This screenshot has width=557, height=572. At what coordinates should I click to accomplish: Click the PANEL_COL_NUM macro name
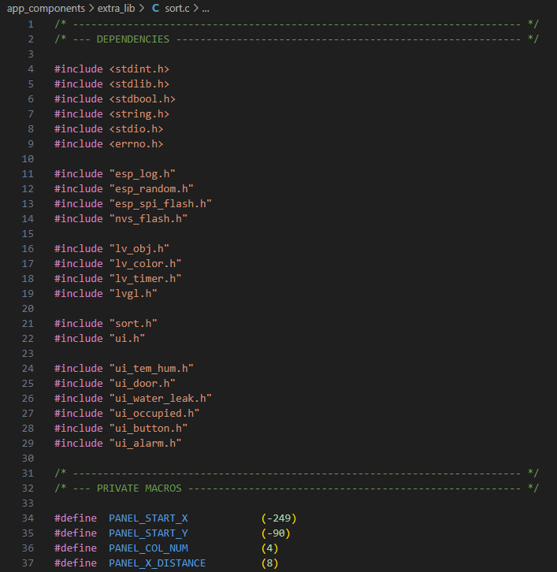[148, 548]
